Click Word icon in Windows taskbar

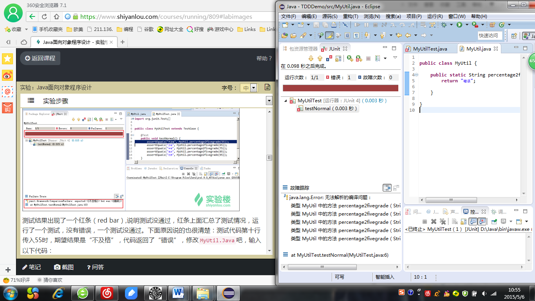[178, 293]
